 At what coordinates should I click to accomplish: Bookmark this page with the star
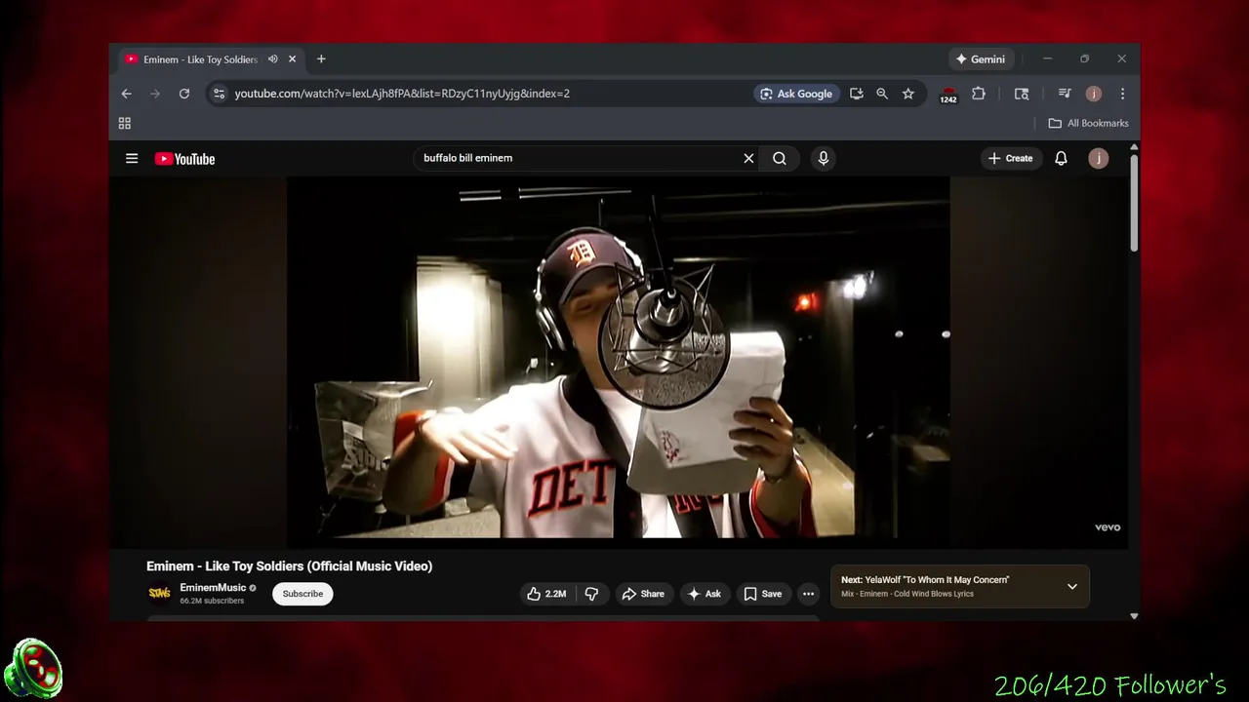tap(908, 94)
